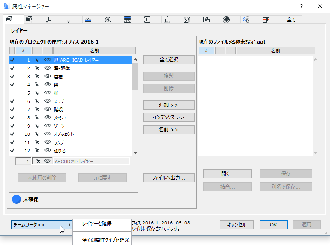Click the lock icon of 柱 layer
Image resolution: width=330 pixels, height=245 pixels.
tap(37, 93)
